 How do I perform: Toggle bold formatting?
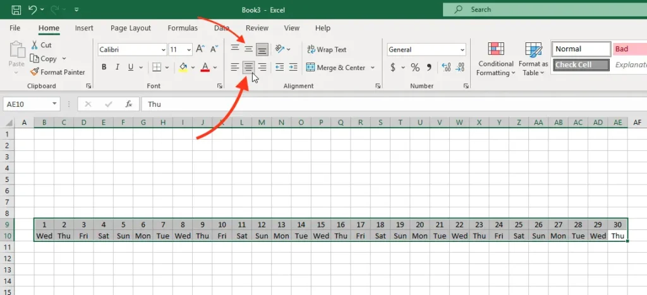(104, 67)
